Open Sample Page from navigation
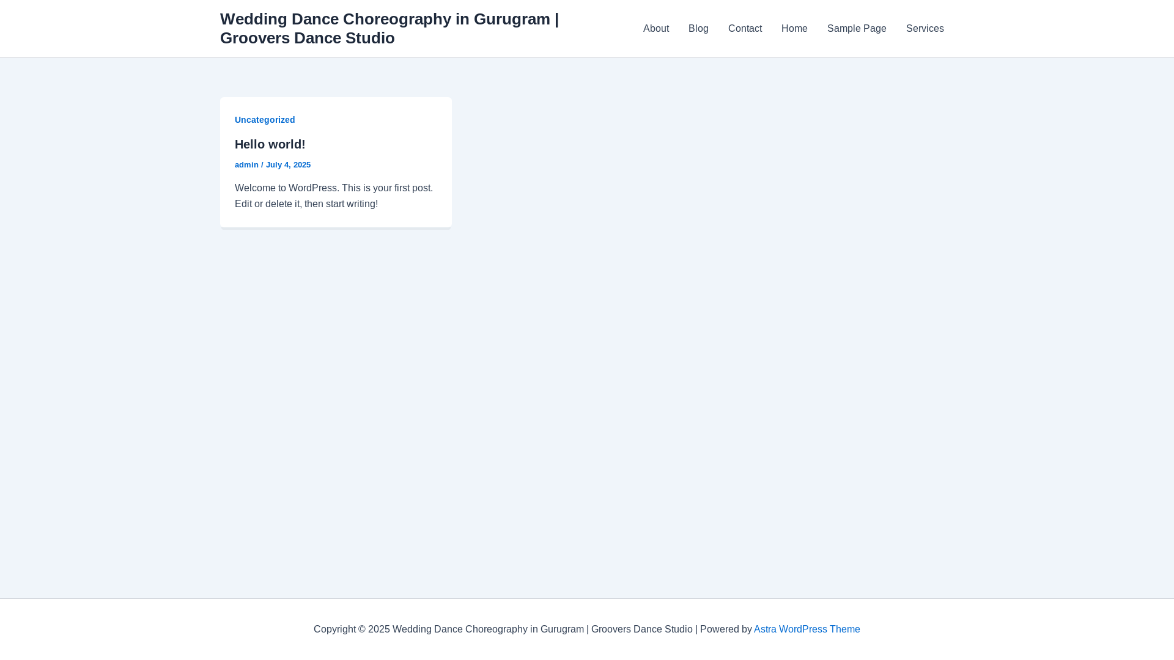Screen dimensions: 1174x660 (857, 29)
